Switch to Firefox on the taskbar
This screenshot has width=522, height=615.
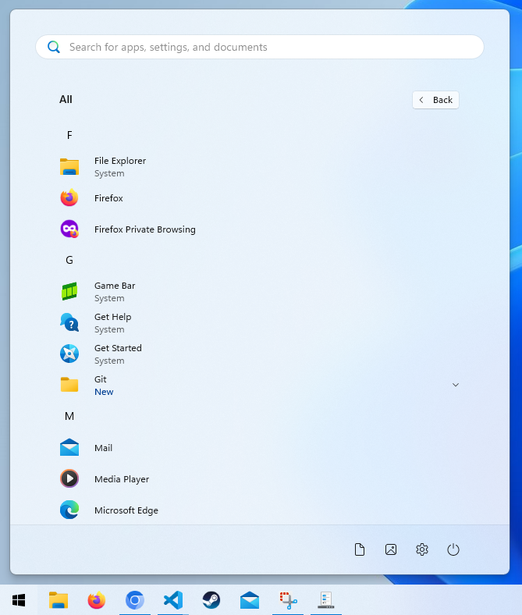pyautogui.click(x=97, y=600)
